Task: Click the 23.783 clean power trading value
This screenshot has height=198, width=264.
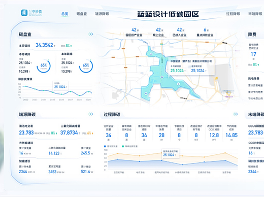Action: coord(26,133)
